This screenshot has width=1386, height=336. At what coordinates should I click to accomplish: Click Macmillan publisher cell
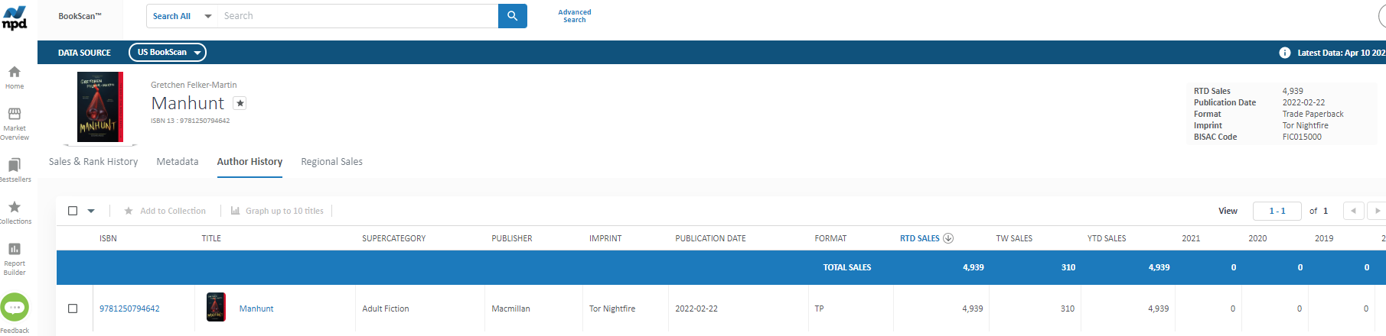[510, 309]
